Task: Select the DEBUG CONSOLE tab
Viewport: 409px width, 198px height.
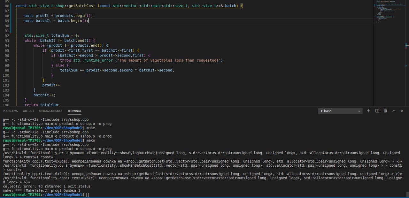Action: (50, 111)
